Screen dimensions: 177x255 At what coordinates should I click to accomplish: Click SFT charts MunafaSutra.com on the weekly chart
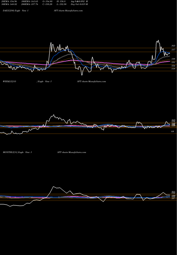click(x=91, y=81)
